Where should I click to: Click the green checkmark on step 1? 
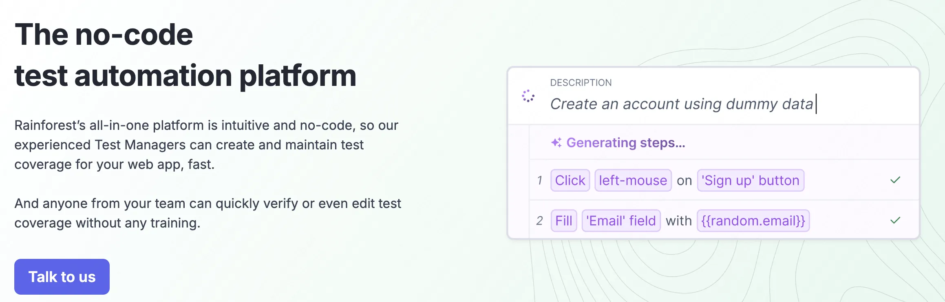point(895,180)
